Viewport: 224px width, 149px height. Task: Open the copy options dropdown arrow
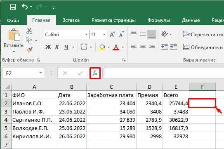36,40
